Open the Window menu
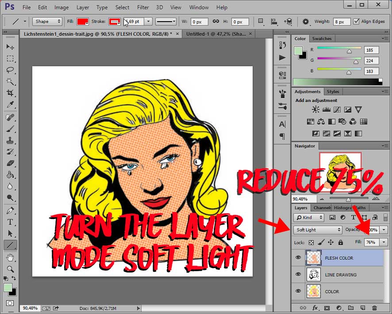The height and width of the screenshot is (314, 392). click(199, 8)
